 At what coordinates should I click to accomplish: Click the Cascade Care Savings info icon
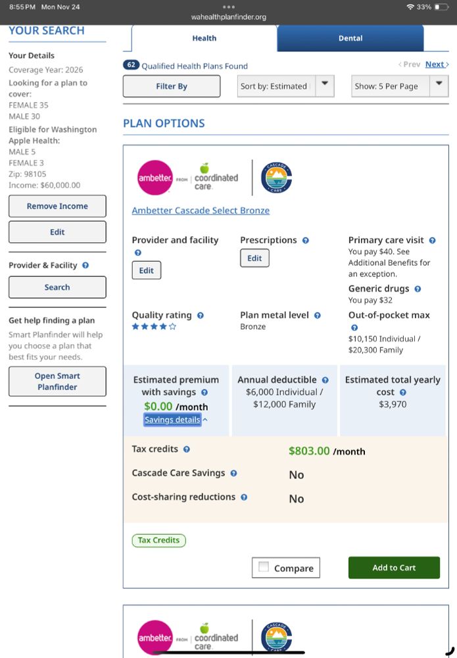pos(233,473)
